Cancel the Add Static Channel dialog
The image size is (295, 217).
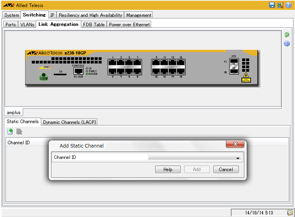click(226, 170)
